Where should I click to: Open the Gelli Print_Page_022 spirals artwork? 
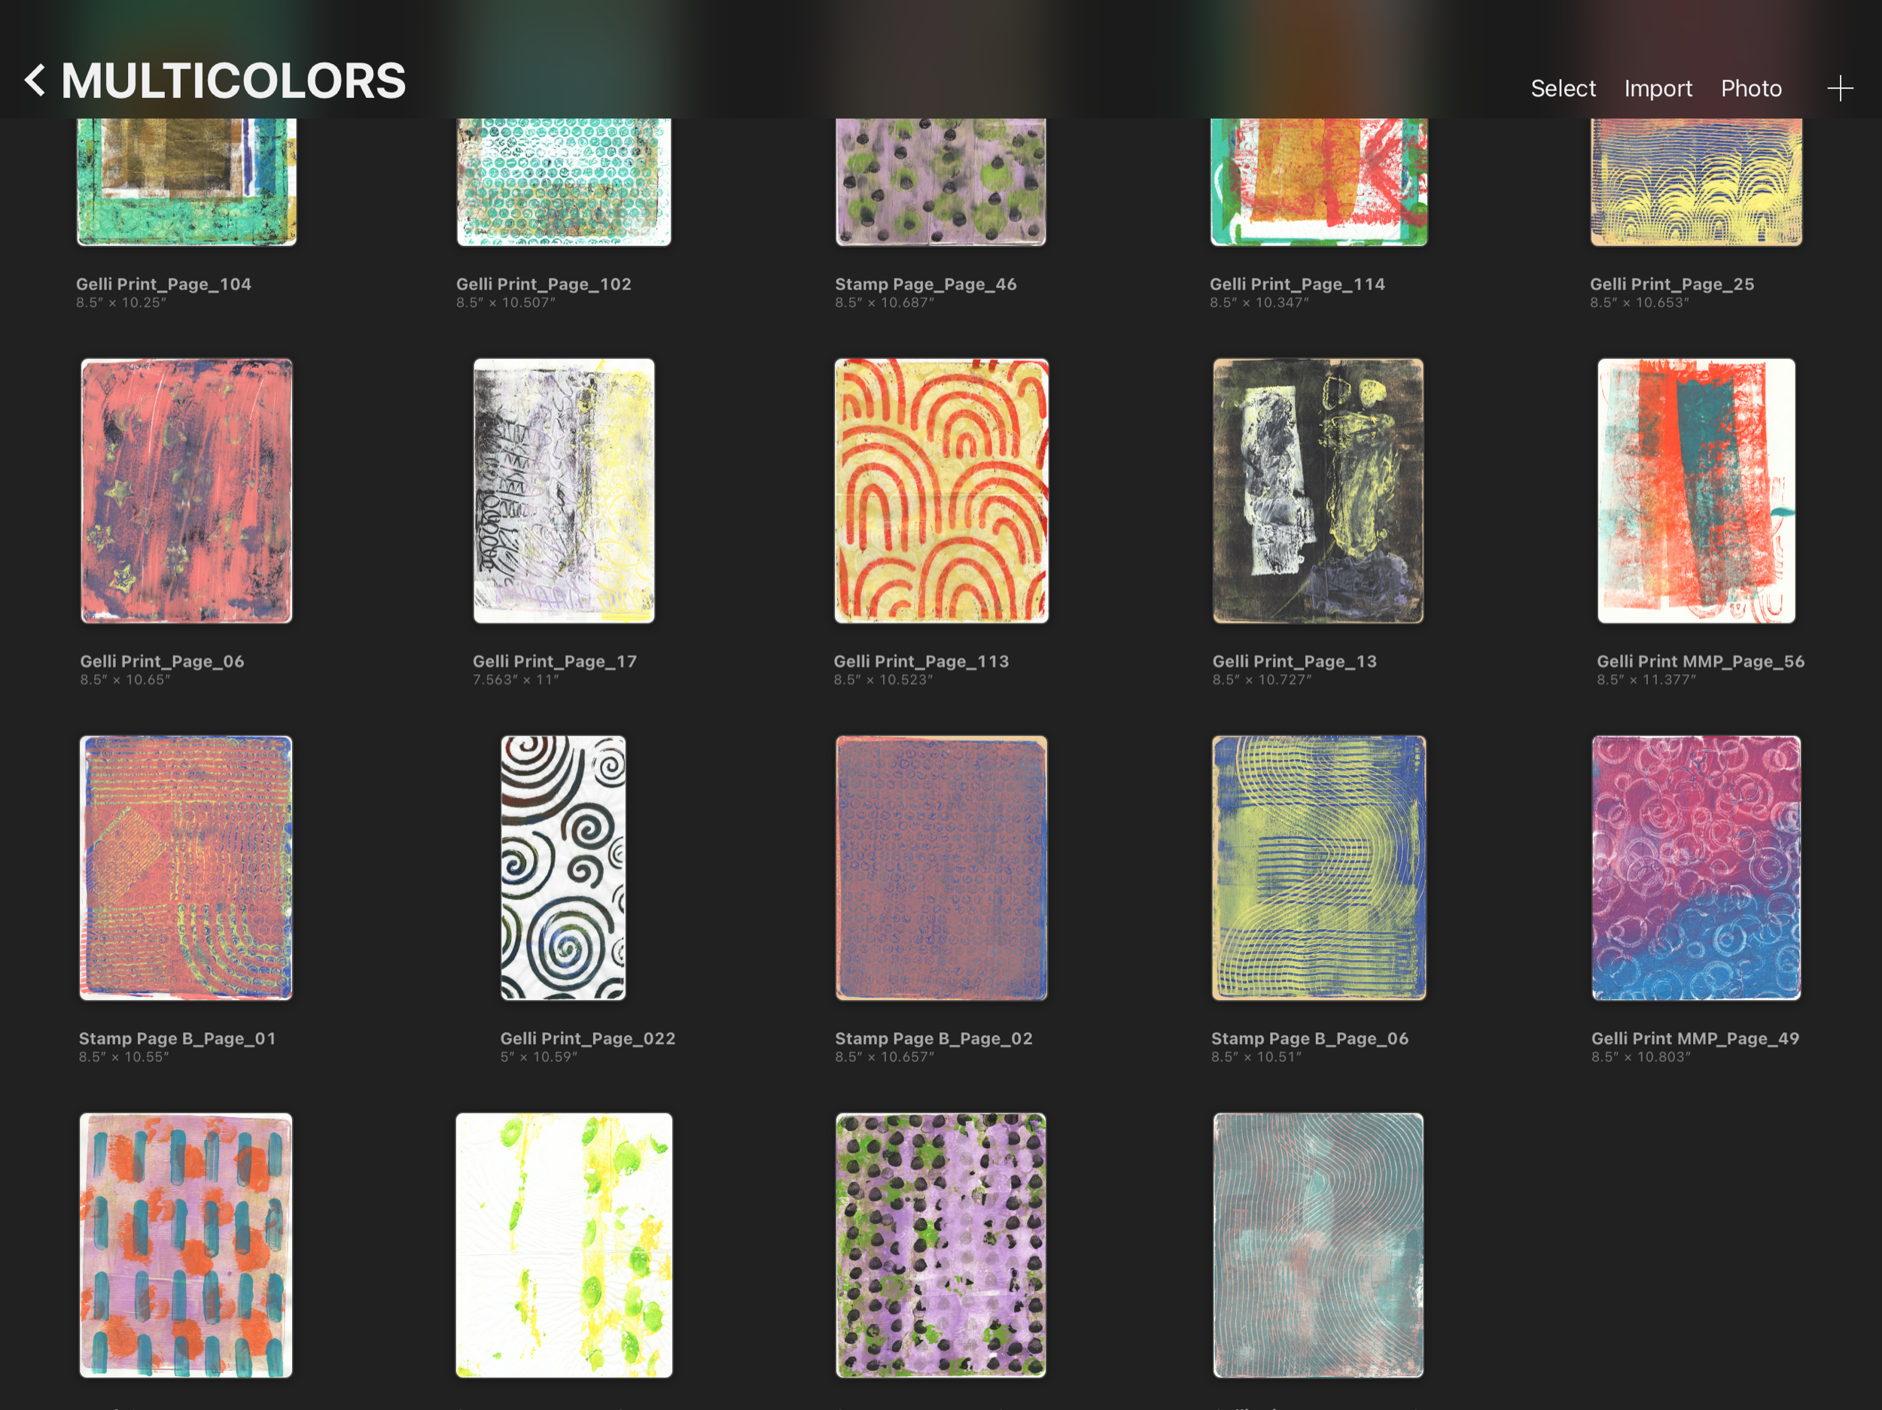(563, 868)
